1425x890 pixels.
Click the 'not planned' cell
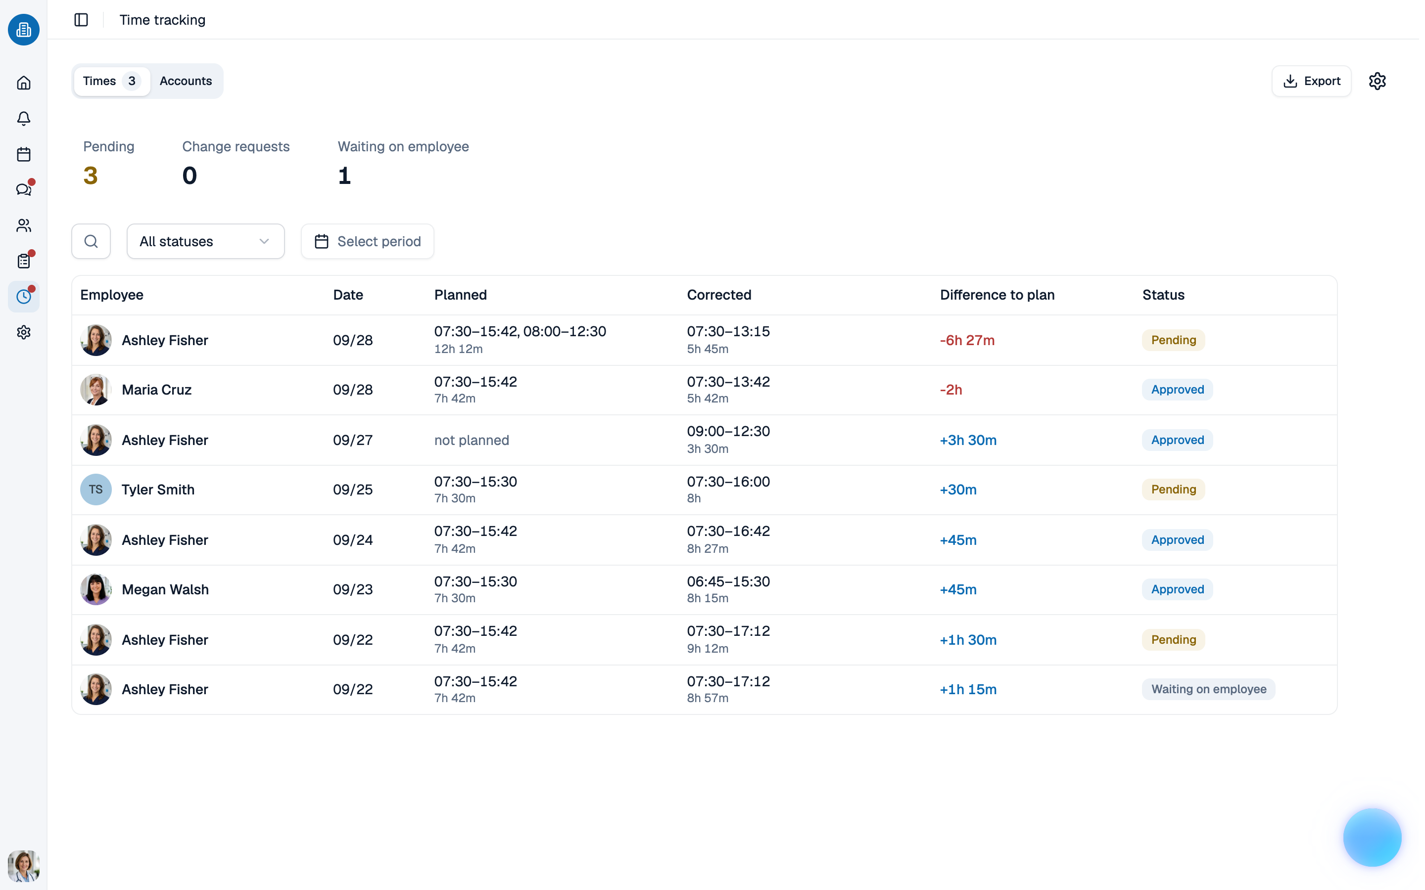472,440
